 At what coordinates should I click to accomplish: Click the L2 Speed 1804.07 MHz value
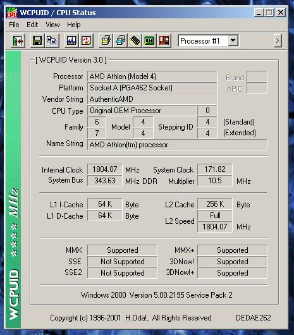215,227
